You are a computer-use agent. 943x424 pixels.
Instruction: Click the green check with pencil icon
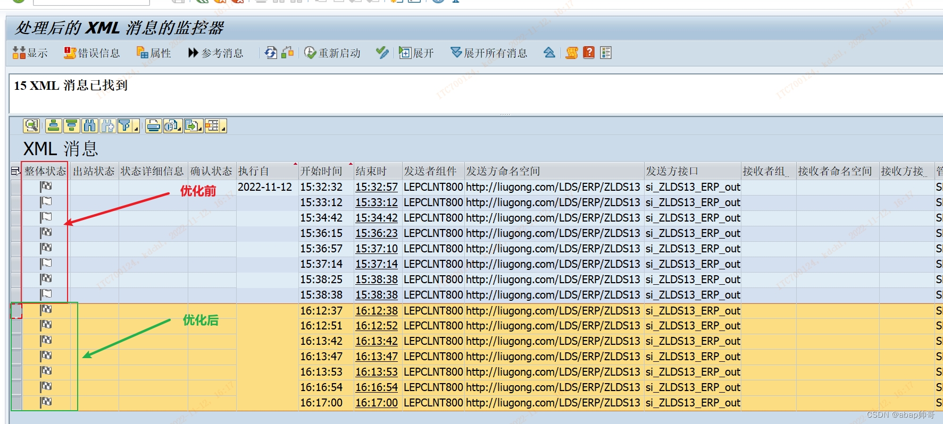click(x=382, y=53)
